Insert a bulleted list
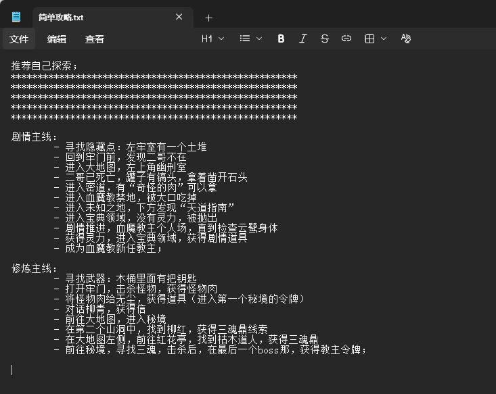The image size is (496, 394). point(245,39)
